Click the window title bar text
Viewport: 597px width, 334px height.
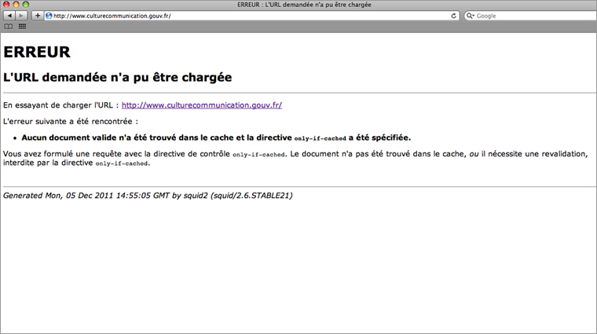pyautogui.click(x=304, y=5)
